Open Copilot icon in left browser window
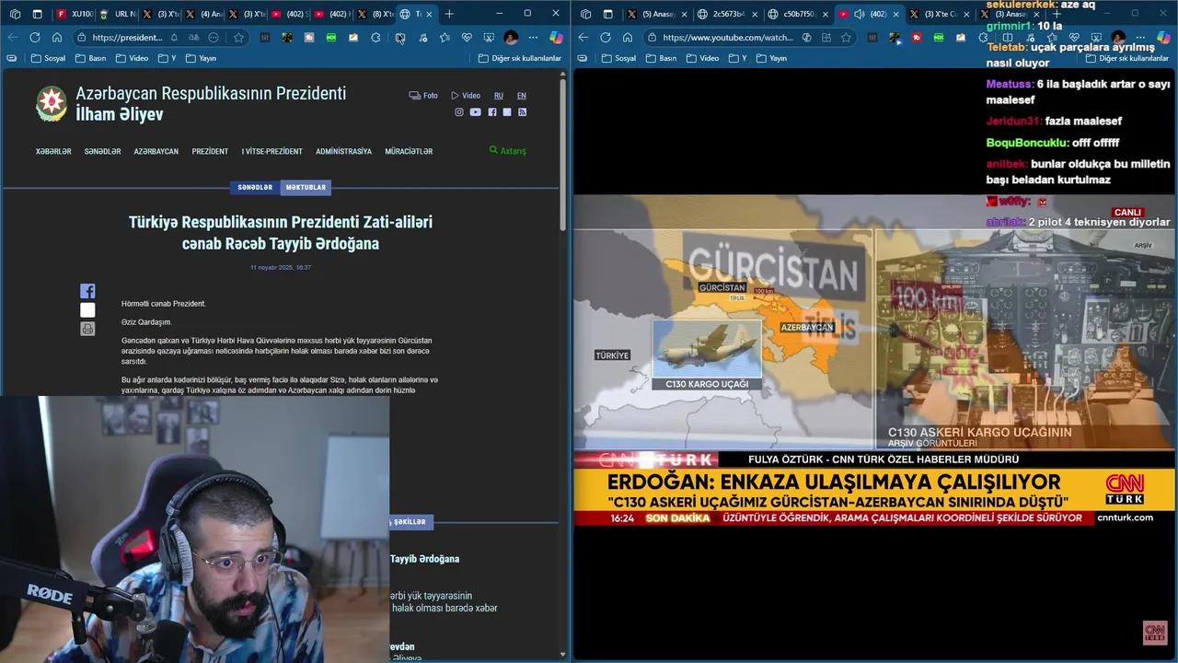The height and width of the screenshot is (663, 1178). pyautogui.click(x=556, y=37)
